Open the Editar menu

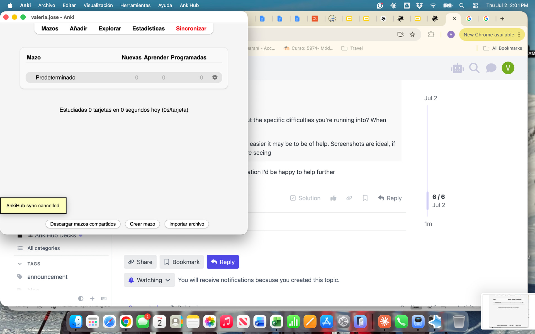69,5
